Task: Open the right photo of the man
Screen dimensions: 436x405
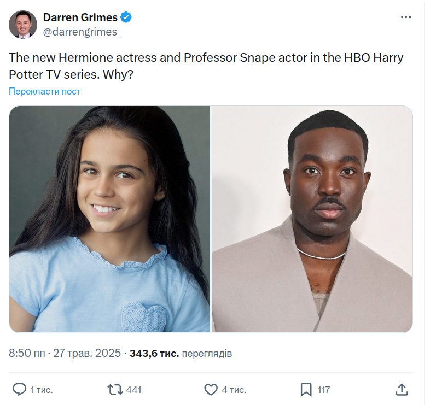Action: point(312,219)
